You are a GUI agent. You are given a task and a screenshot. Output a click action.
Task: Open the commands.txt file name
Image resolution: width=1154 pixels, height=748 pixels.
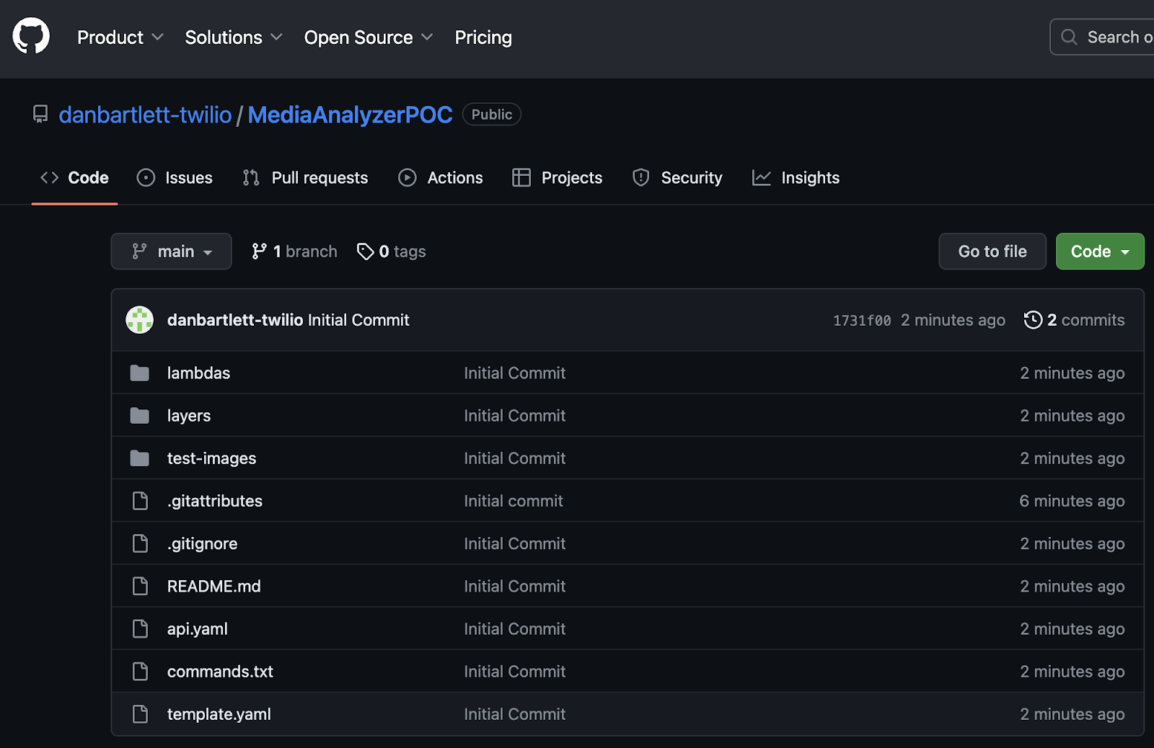pyautogui.click(x=220, y=671)
